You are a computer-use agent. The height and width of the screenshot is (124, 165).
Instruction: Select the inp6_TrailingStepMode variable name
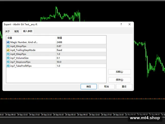pyautogui.click(x=23, y=50)
